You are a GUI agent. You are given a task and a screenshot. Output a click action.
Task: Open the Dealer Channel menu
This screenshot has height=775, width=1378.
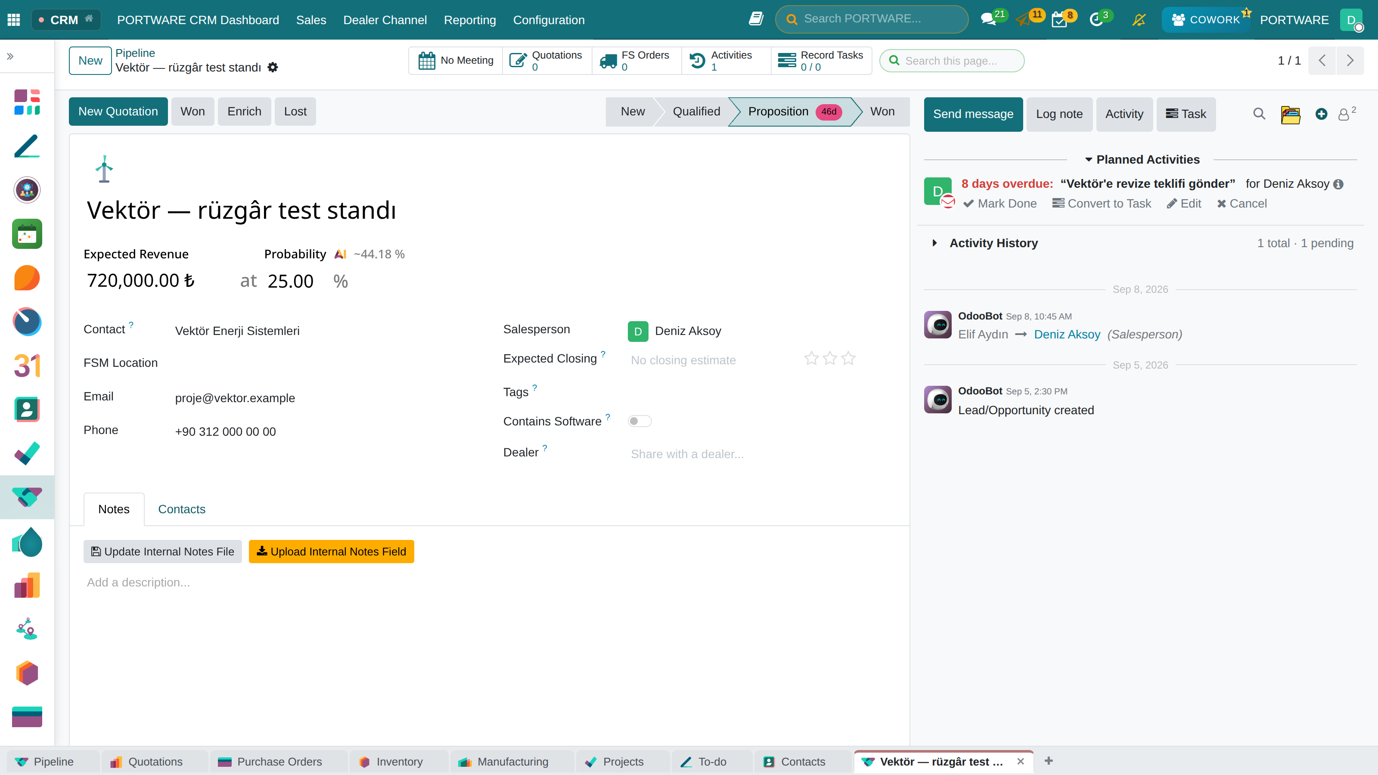pos(385,20)
